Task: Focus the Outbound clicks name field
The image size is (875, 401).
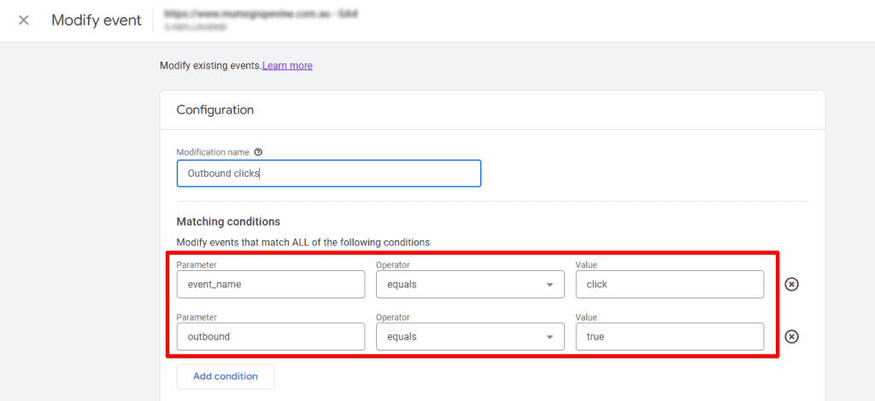Action: click(328, 174)
